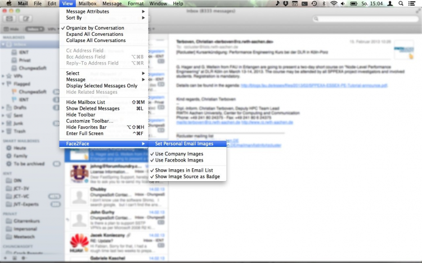Click the Hide button in favorites bar
The image size is (422, 263).
(x=11, y=29)
